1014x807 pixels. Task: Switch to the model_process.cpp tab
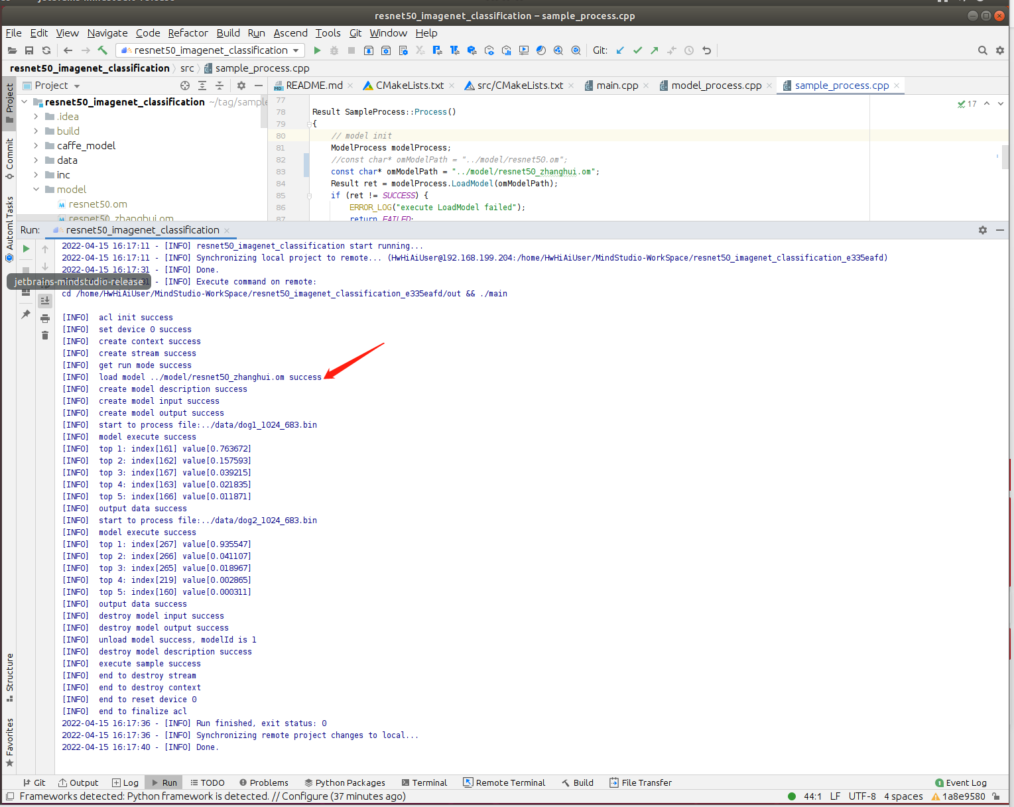(x=716, y=86)
